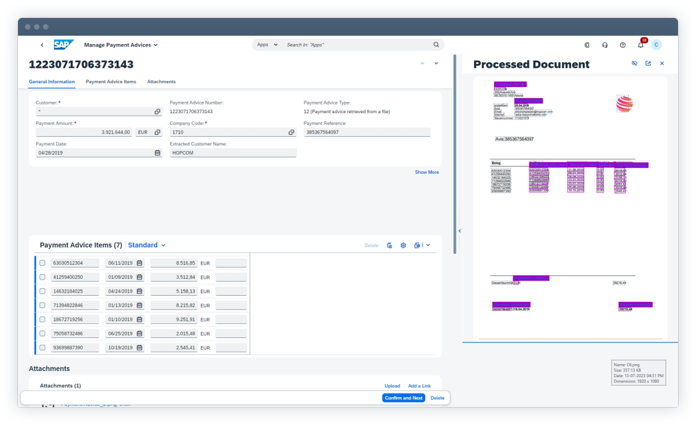
Task: Click the main page vertical scrollbar
Action: tap(454, 154)
